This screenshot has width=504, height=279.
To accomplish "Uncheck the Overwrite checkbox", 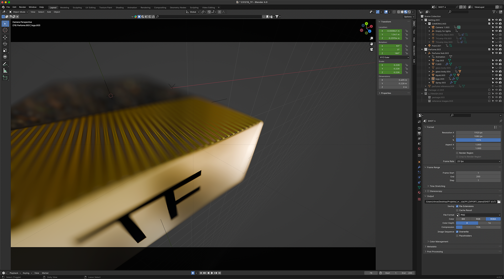I will pos(457,232).
